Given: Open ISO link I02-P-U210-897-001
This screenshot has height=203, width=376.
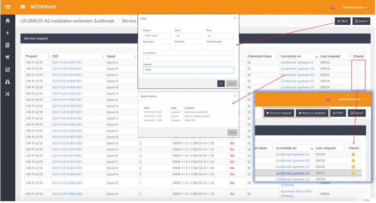Looking at the screenshot, I should tap(67, 63).
